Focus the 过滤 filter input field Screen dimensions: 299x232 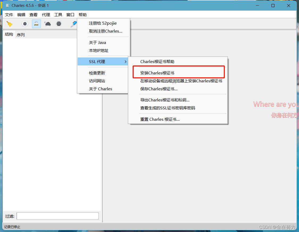pos(58,216)
